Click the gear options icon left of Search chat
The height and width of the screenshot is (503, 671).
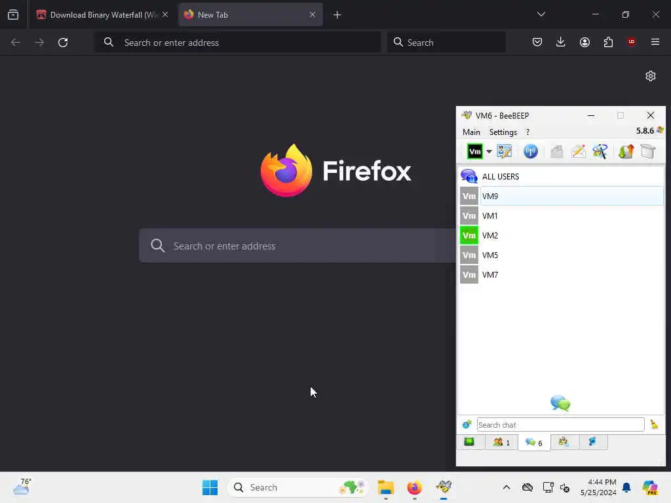(467, 424)
